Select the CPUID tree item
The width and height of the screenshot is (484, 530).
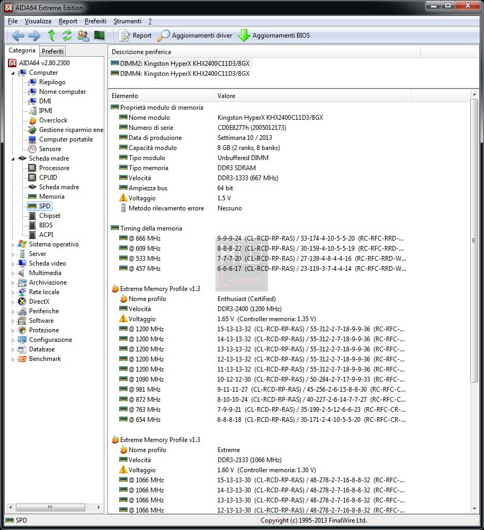tap(48, 178)
